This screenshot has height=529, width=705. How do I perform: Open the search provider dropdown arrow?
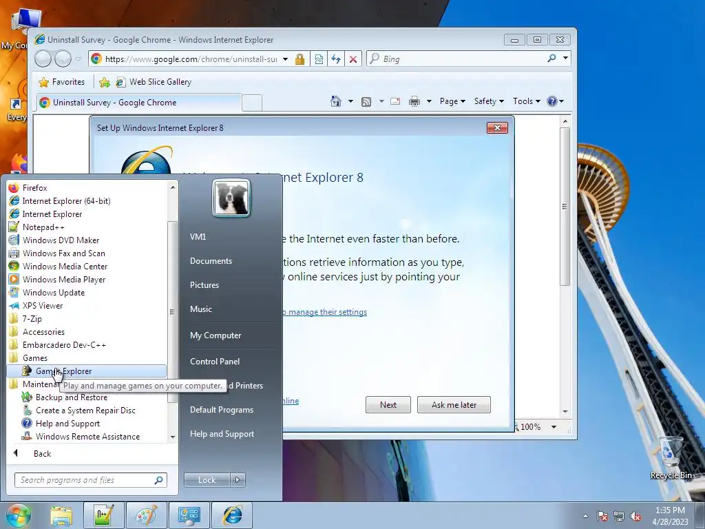pyautogui.click(x=565, y=58)
